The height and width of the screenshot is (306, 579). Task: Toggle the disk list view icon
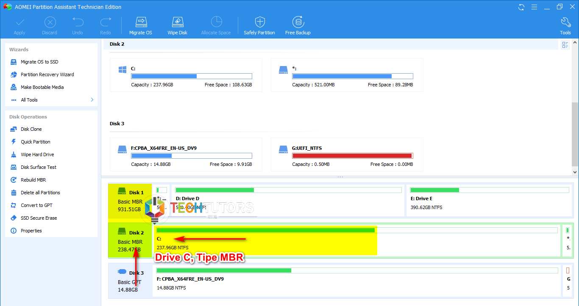(565, 45)
